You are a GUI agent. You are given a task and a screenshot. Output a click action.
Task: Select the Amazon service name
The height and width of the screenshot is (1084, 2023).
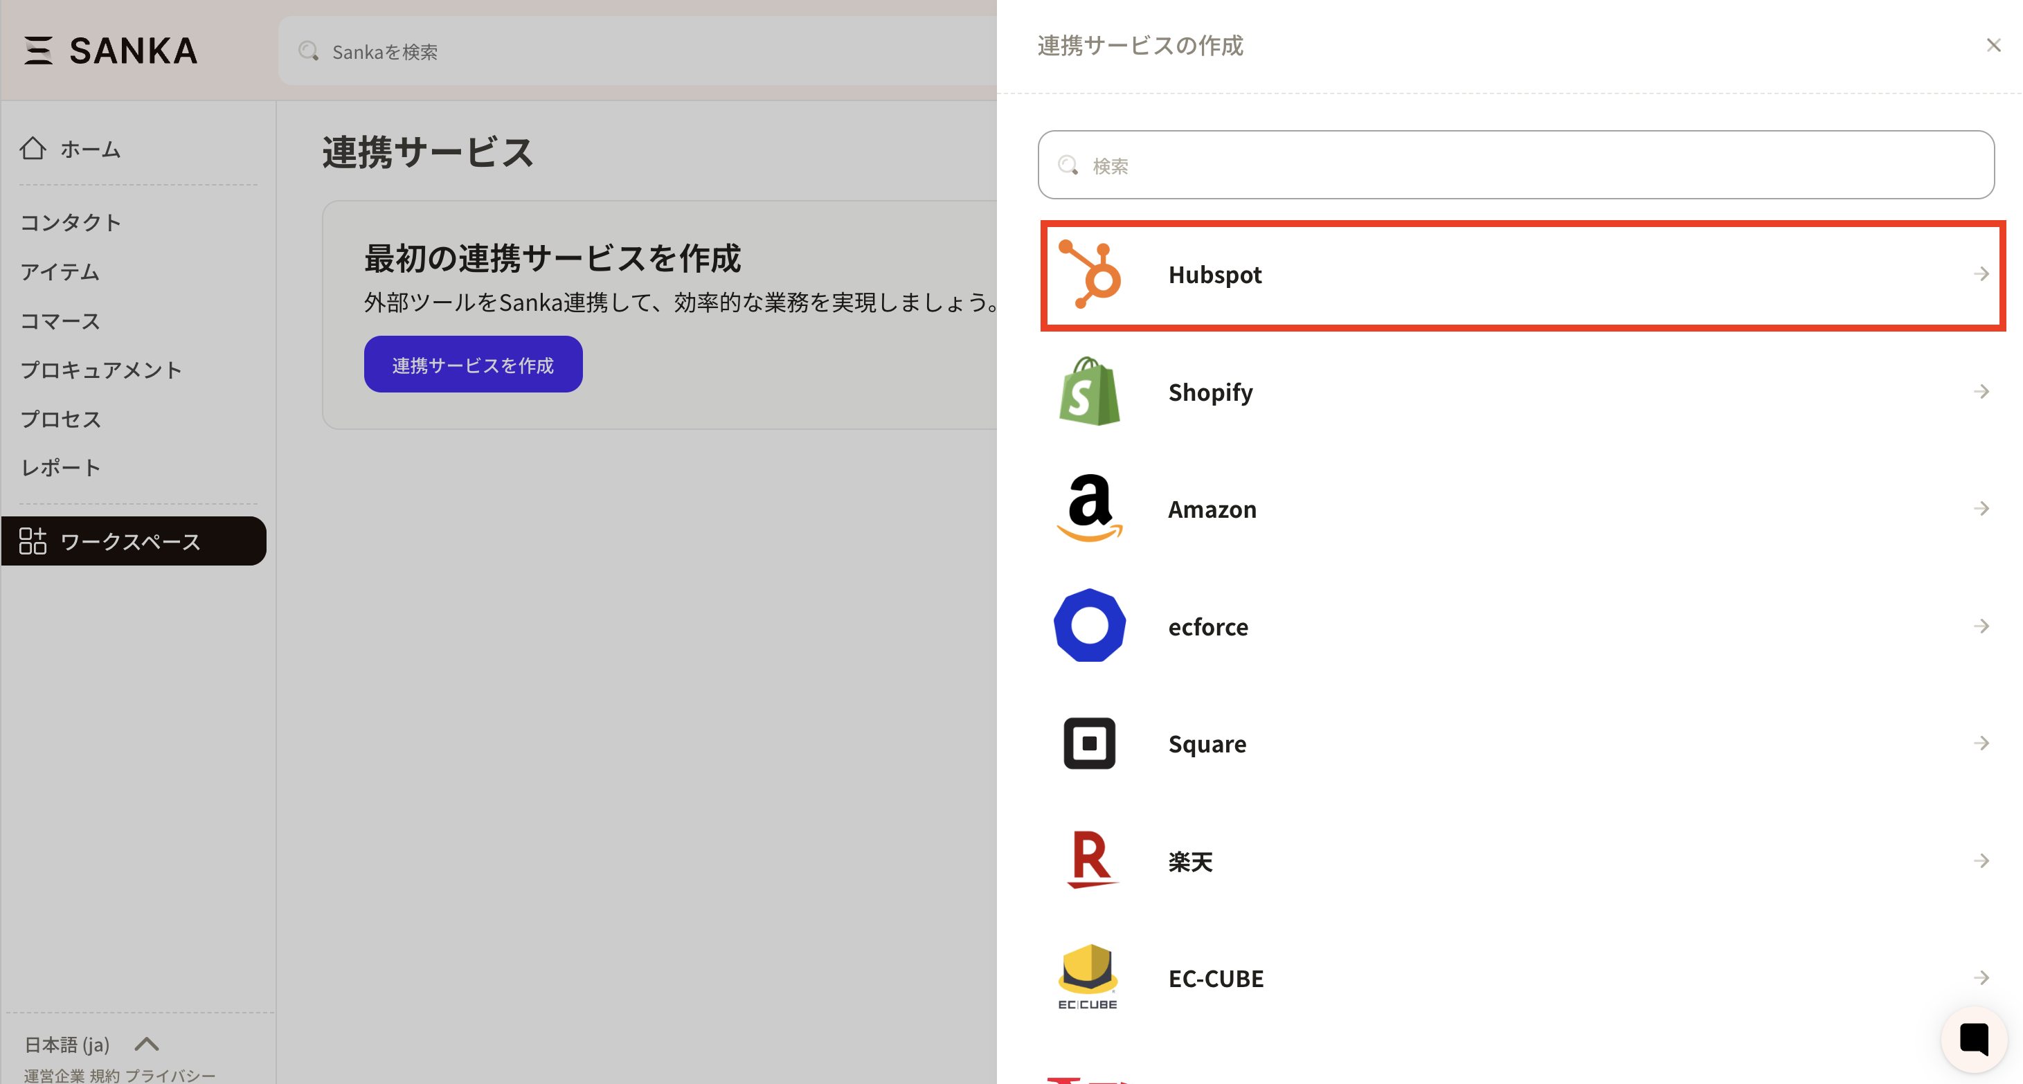point(1212,509)
